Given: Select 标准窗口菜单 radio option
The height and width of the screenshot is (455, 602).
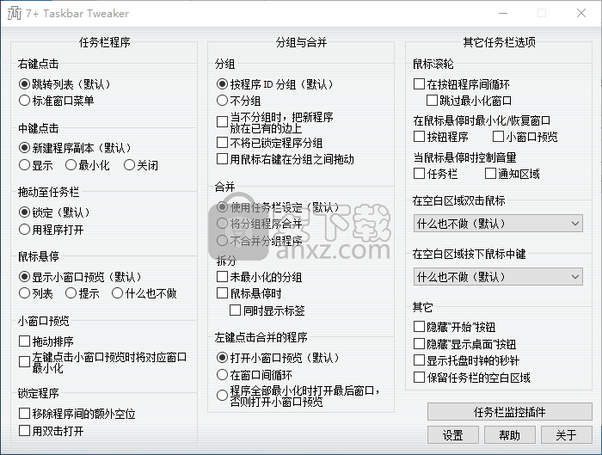Looking at the screenshot, I should point(57,101).
